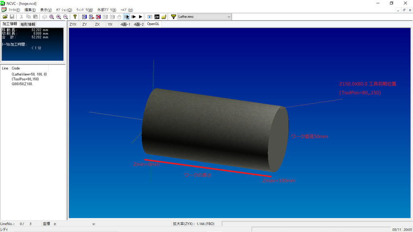Click the Open file folder icon
The image size is (413, 232).
pyautogui.click(x=5, y=17)
